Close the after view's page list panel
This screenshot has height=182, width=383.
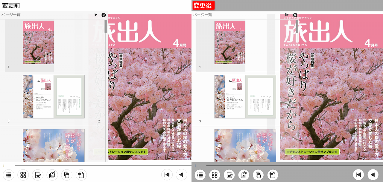(295, 15)
